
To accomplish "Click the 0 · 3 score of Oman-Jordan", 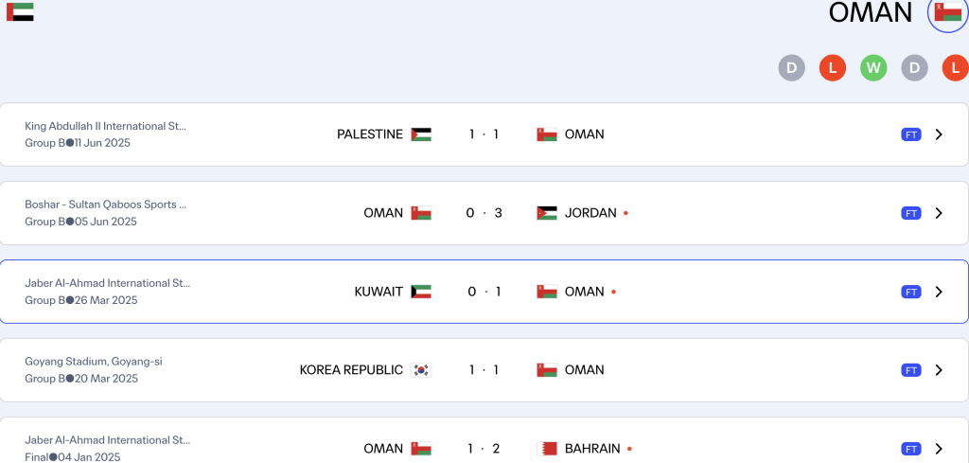I will click(484, 213).
